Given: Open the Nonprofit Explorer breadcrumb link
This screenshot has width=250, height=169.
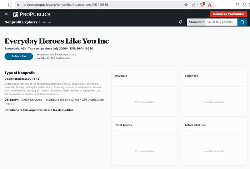Looking at the screenshot, I should [21, 22].
